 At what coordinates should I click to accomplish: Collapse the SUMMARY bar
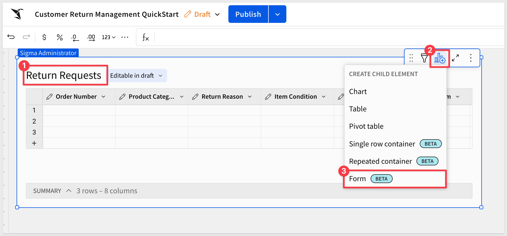(69, 191)
